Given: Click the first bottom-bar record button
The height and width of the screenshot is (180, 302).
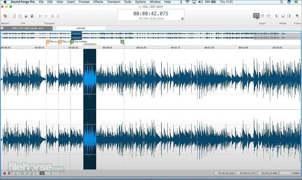Looking at the screenshot, I should 5,173.
